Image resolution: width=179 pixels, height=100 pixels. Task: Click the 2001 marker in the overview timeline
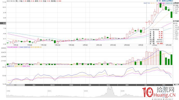click(50, 91)
